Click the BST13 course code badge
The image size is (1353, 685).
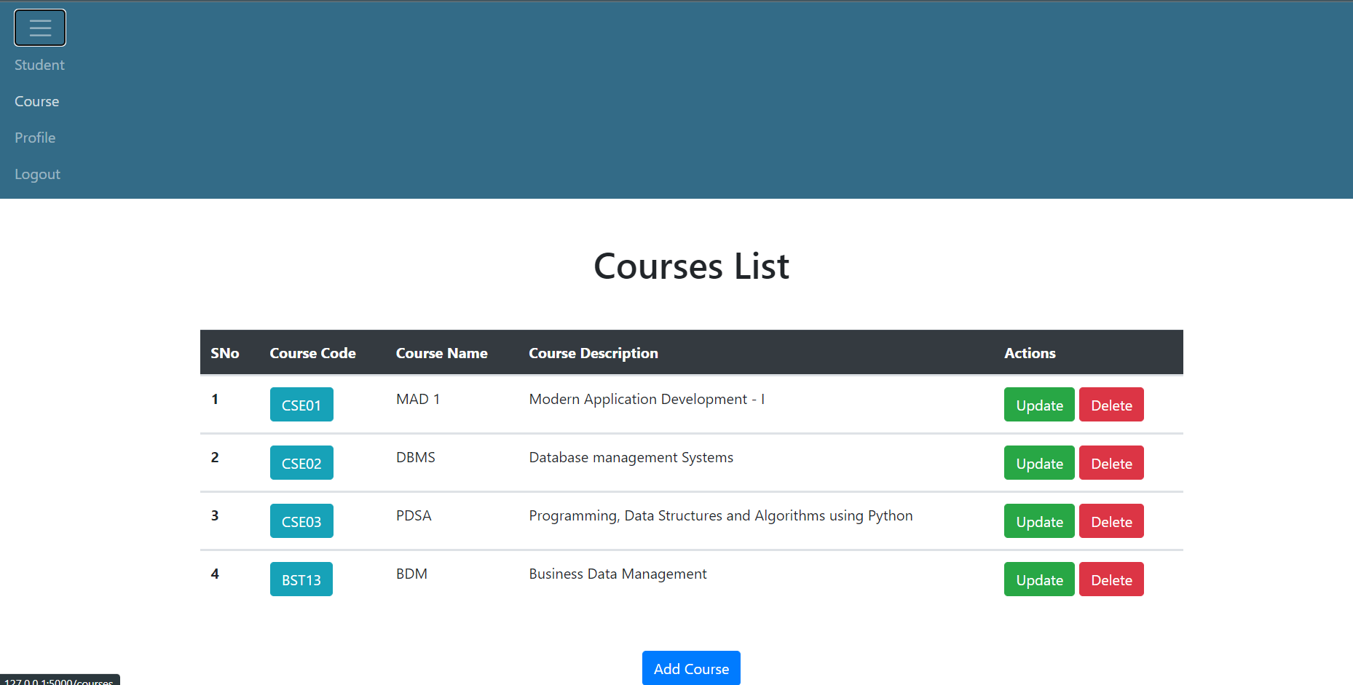coord(301,579)
